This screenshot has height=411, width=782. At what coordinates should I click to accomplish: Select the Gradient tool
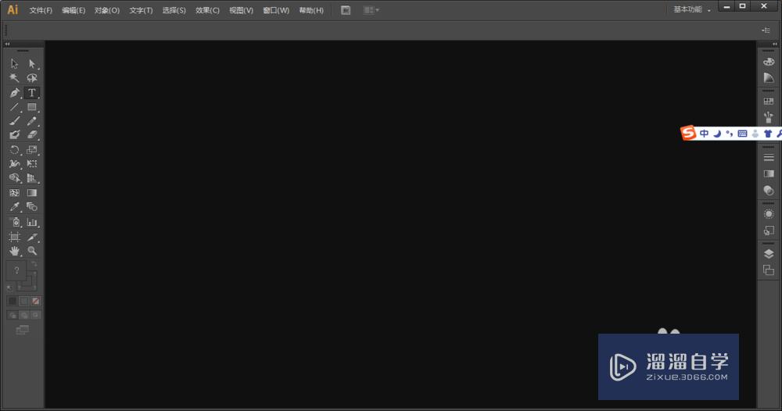32,193
